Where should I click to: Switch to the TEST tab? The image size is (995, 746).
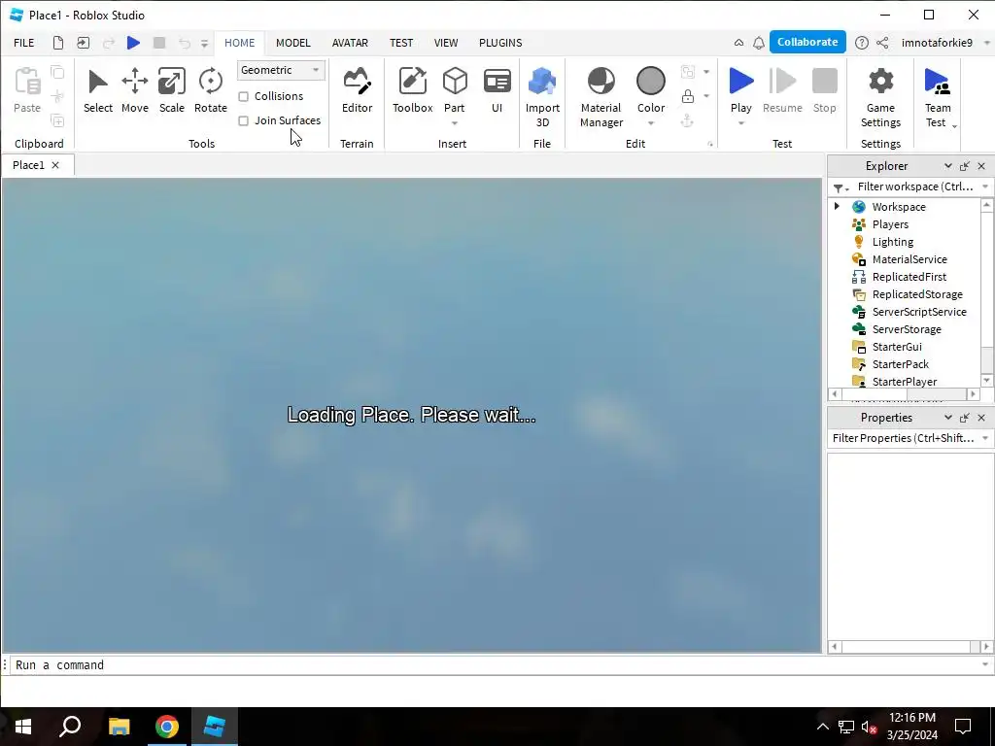(x=401, y=43)
